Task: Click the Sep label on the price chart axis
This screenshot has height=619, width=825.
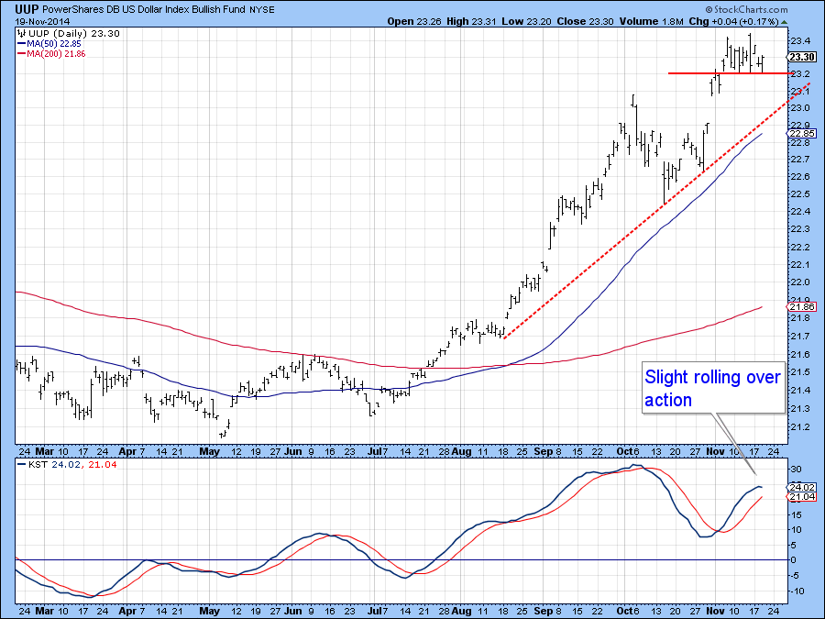Action: click(x=543, y=451)
